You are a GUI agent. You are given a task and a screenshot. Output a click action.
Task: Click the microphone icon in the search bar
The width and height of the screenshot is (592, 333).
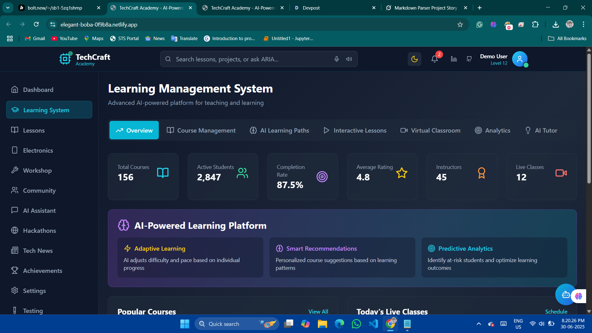pyautogui.click(x=337, y=59)
